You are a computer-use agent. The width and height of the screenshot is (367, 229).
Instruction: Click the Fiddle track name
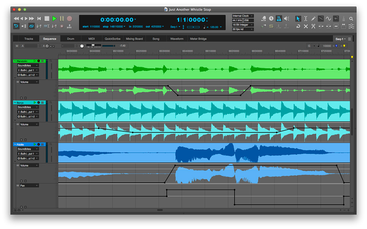point(21,144)
